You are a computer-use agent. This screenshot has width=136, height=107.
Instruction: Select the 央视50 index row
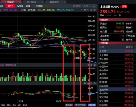point(117,74)
